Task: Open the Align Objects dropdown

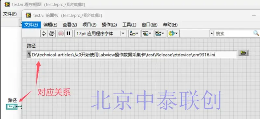Action: pos(134,34)
